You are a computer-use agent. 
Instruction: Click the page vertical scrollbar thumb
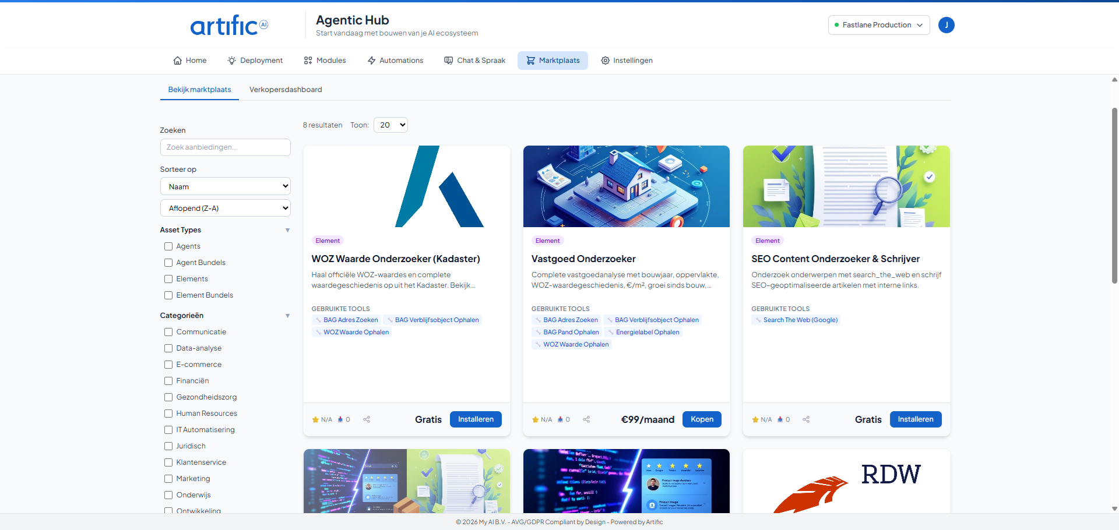(x=1114, y=195)
